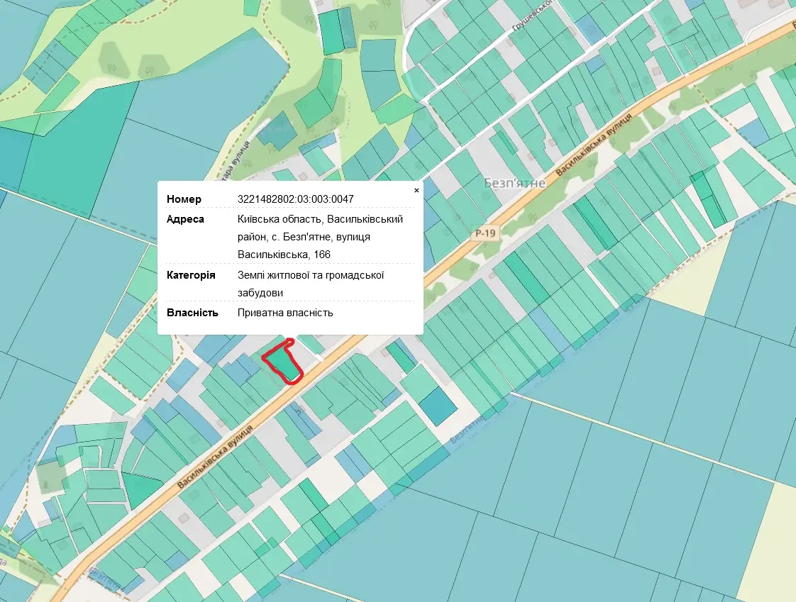Click the Номер field label
This screenshot has width=796, height=602.
(184, 199)
